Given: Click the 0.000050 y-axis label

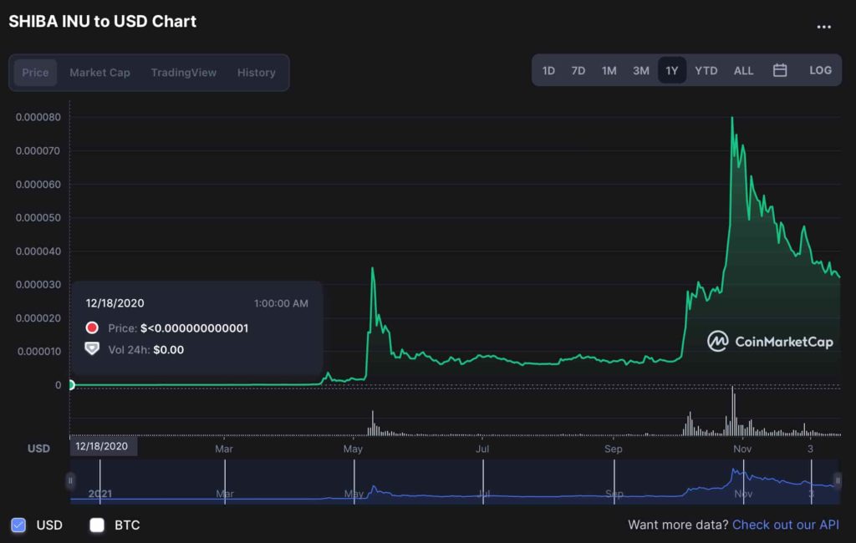Looking at the screenshot, I should 38,218.
